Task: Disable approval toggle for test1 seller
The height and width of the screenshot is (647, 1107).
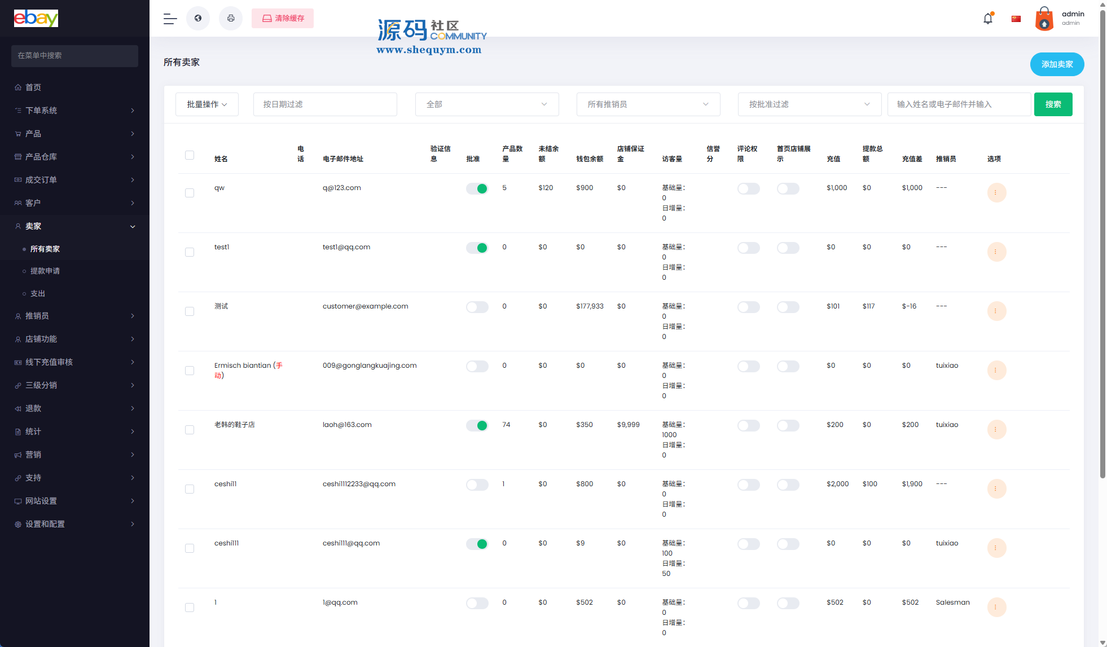Action: [x=477, y=248]
